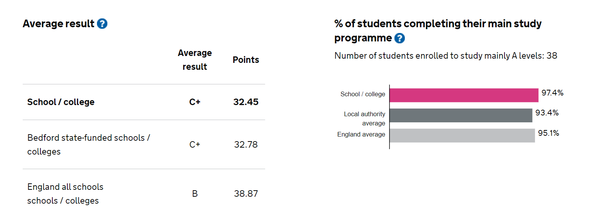Click the Average result column header

195,60
